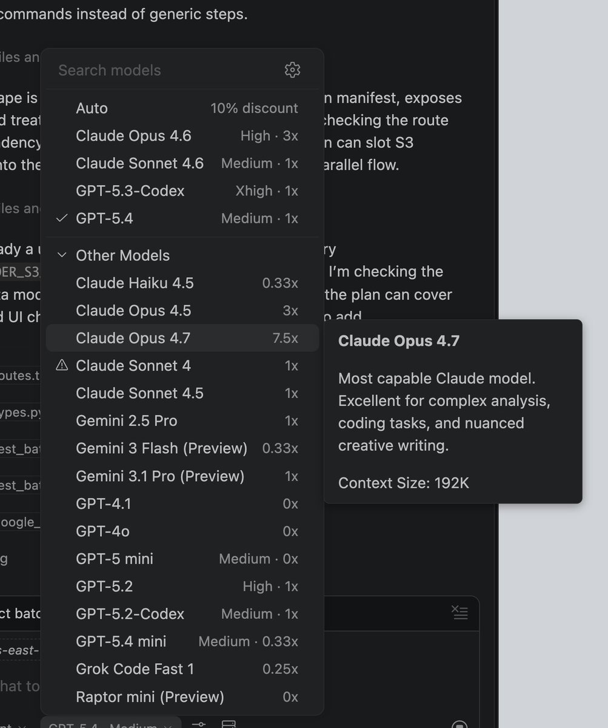Select Gemini 2.5 Pro model
This screenshot has height=728, width=608.
point(182,421)
